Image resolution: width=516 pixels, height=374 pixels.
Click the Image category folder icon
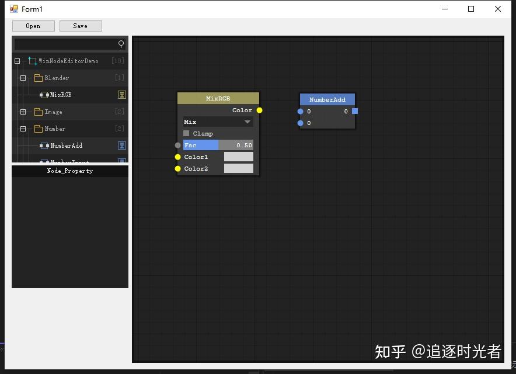pyautogui.click(x=39, y=112)
